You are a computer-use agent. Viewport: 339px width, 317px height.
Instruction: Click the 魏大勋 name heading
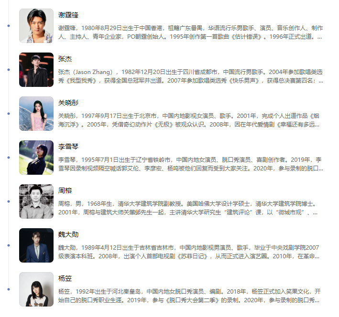pyautogui.click(x=68, y=234)
